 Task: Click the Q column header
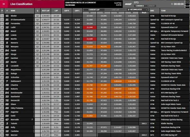point(37,11)
